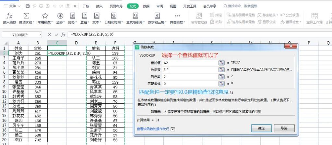Open the Lookup and Reference (查找与引用) icon
The height and width of the screenshot is (145, 332).
click(135, 16)
